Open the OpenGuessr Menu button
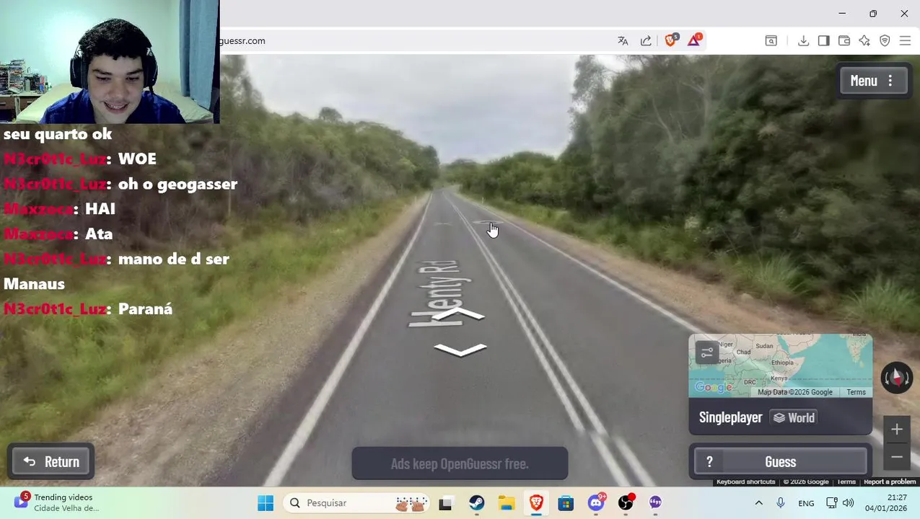This screenshot has width=920, height=519. (872, 81)
